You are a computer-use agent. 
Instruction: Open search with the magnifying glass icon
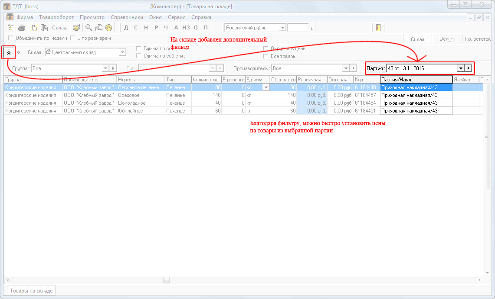(x=89, y=28)
